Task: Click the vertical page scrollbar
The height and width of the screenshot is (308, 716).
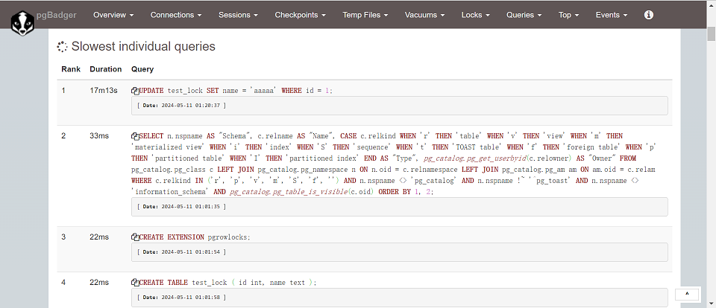Action: tap(711, 149)
